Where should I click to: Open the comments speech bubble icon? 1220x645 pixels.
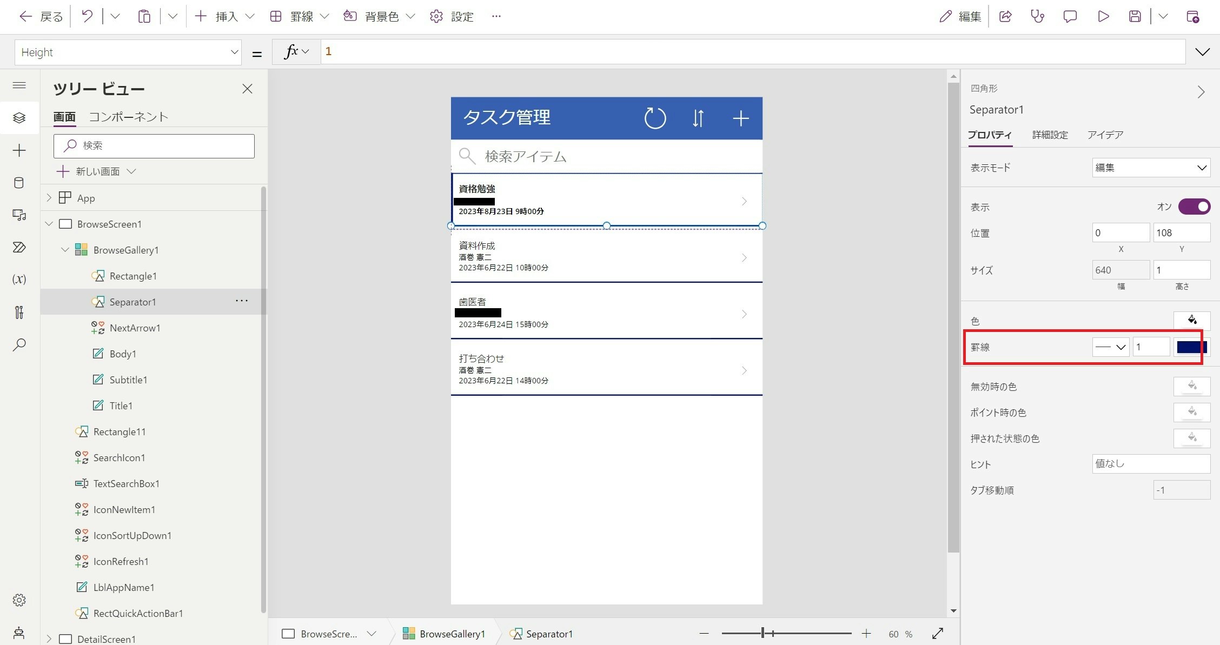pos(1070,16)
